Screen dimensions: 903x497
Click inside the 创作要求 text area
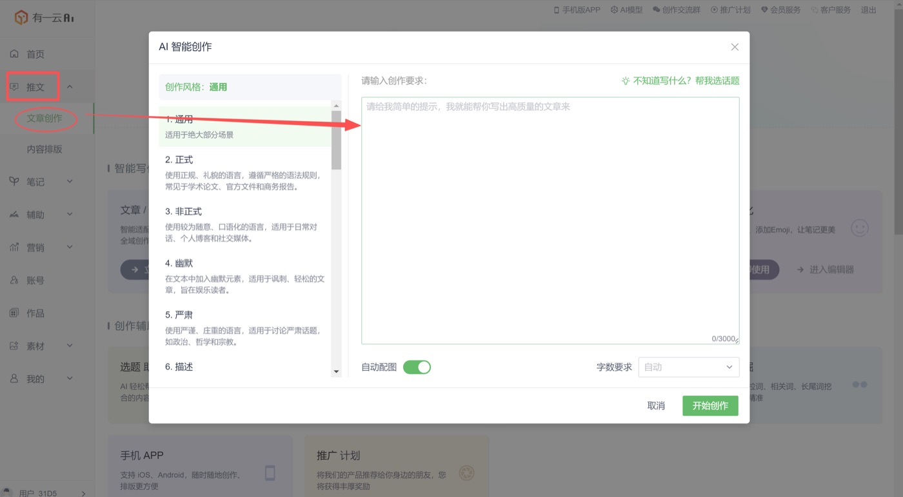(x=550, y=220)
